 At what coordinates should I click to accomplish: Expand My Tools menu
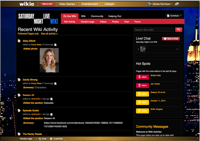click(41, 139)
